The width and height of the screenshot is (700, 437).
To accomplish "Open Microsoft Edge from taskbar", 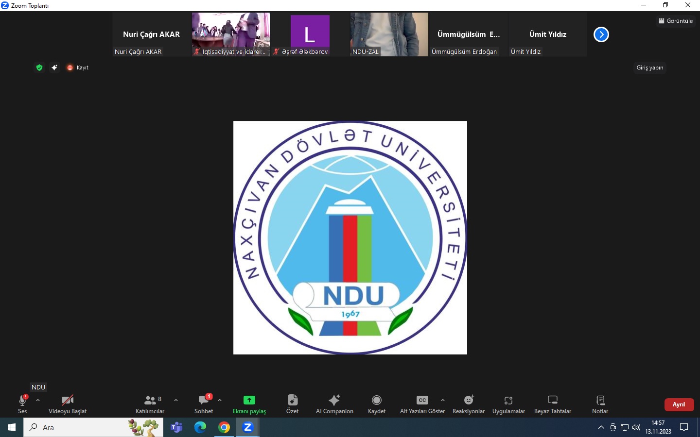I will tap(200, 427).
